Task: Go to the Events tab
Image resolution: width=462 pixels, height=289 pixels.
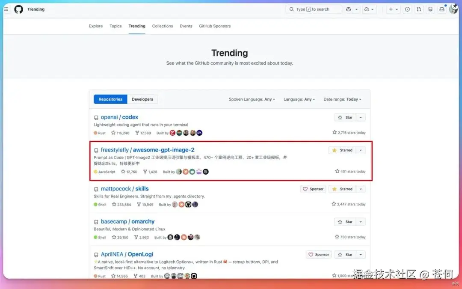Action: point(186,26)
